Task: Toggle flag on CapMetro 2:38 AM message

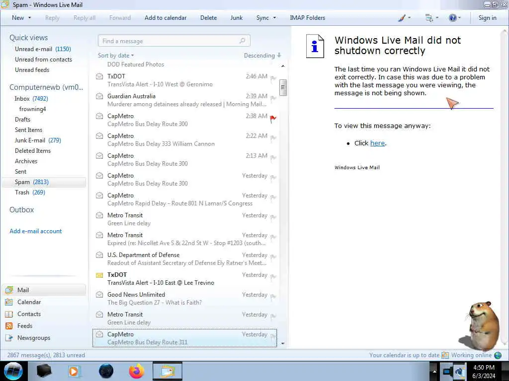Action: 273,119
